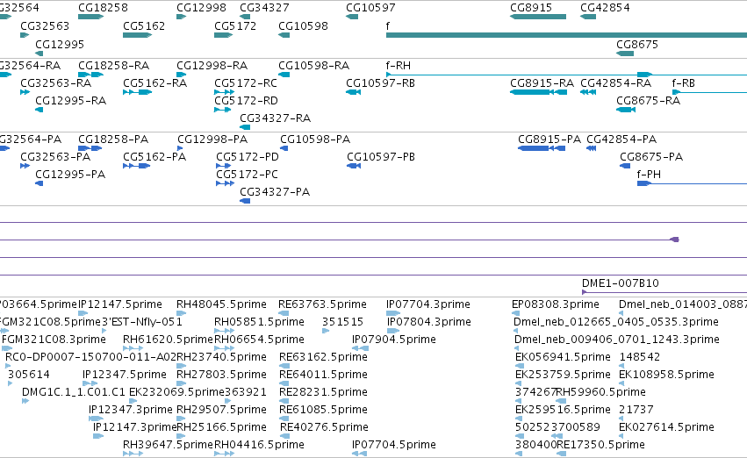Click the CG10598 gene label
The width and height of the screenshot is (747, 458).
pos(303,25)
